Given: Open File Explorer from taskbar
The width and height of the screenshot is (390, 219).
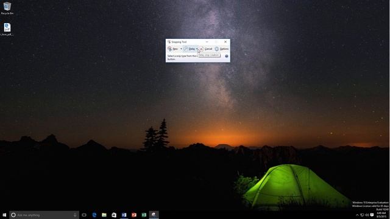Looking at the screenshot, I should click(104, 215).
